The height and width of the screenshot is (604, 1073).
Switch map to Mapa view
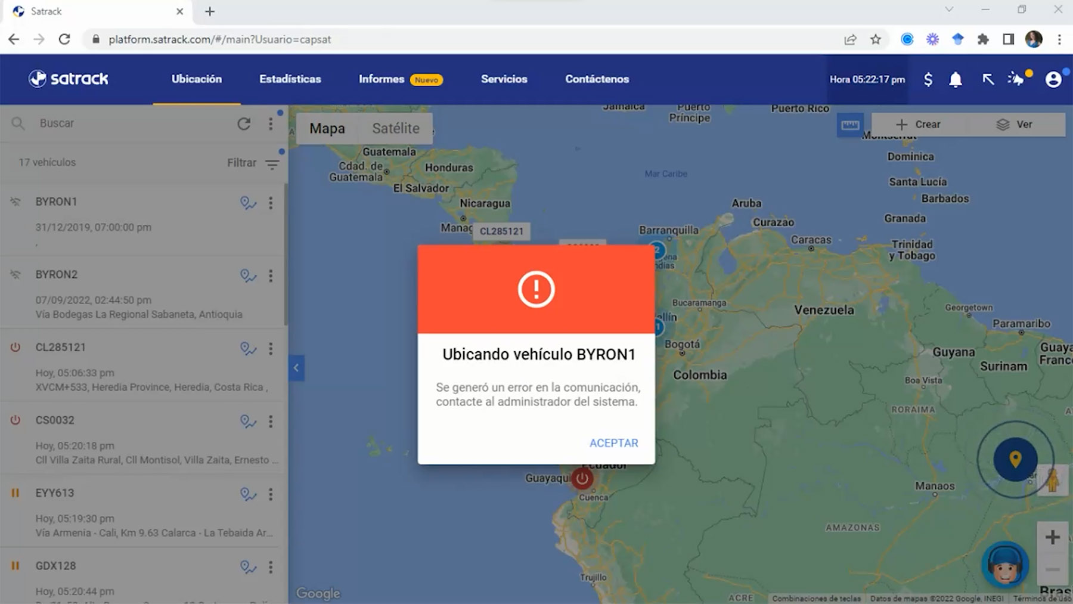(327, 128)
